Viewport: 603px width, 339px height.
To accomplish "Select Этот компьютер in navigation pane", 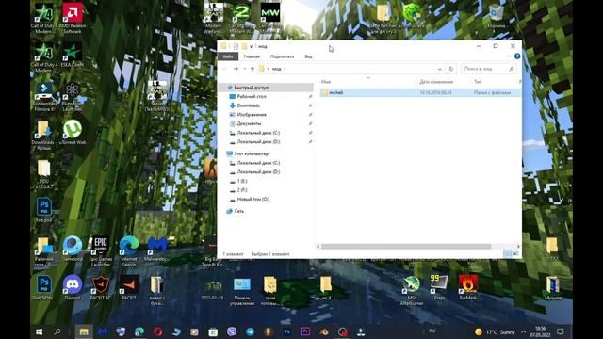I will pos(251,153).
